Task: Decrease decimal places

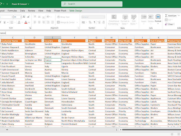Action: [103, 22]
